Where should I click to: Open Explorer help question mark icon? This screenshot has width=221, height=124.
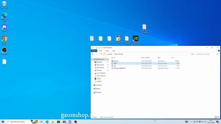tap(219, 51)
